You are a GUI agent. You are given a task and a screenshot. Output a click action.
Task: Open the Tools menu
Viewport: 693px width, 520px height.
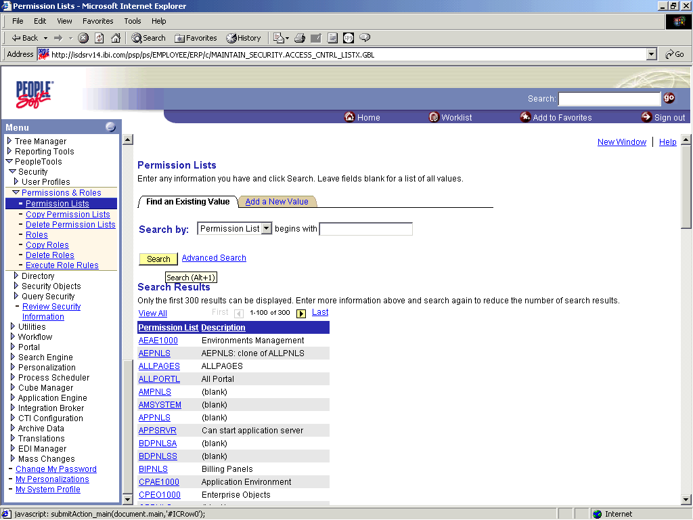[x=132, y=21]
